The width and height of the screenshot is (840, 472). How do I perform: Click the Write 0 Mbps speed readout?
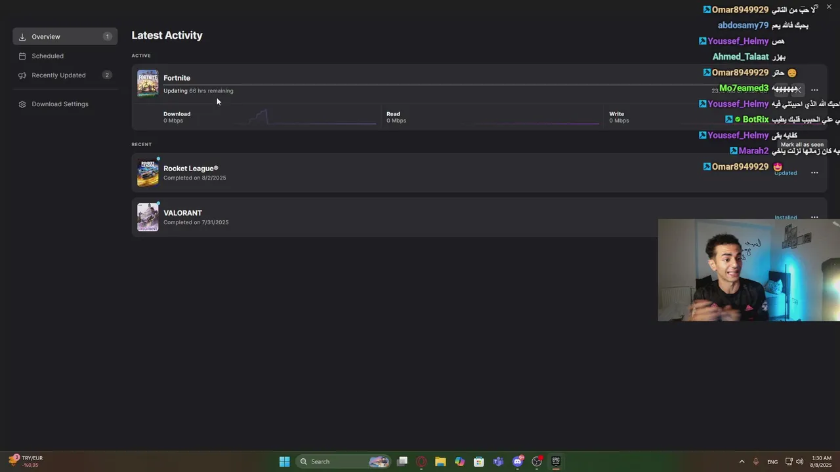tap(619, 117)
